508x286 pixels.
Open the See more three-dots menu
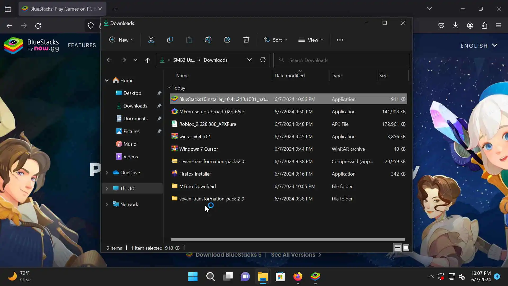[x=340, y=40]
